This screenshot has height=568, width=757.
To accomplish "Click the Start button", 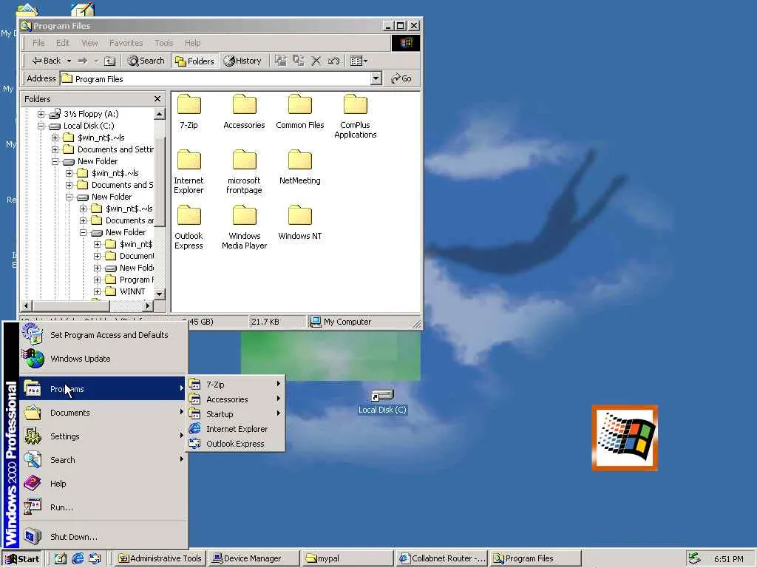I will tap(22, 559).
